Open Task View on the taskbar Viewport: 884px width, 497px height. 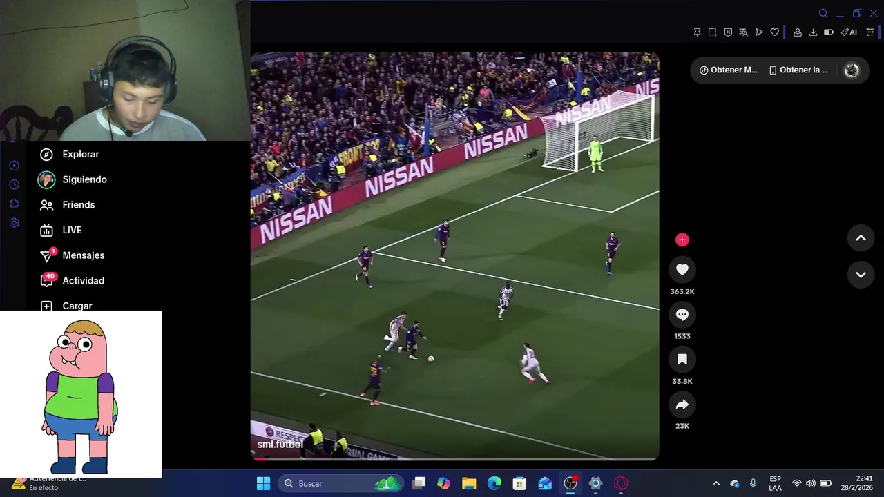419,483
